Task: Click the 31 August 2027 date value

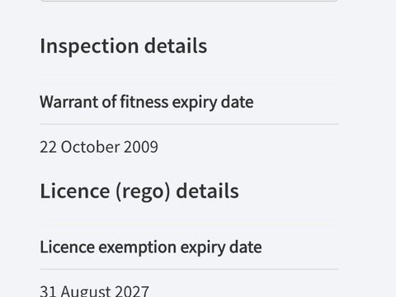Action: point(94,290)
